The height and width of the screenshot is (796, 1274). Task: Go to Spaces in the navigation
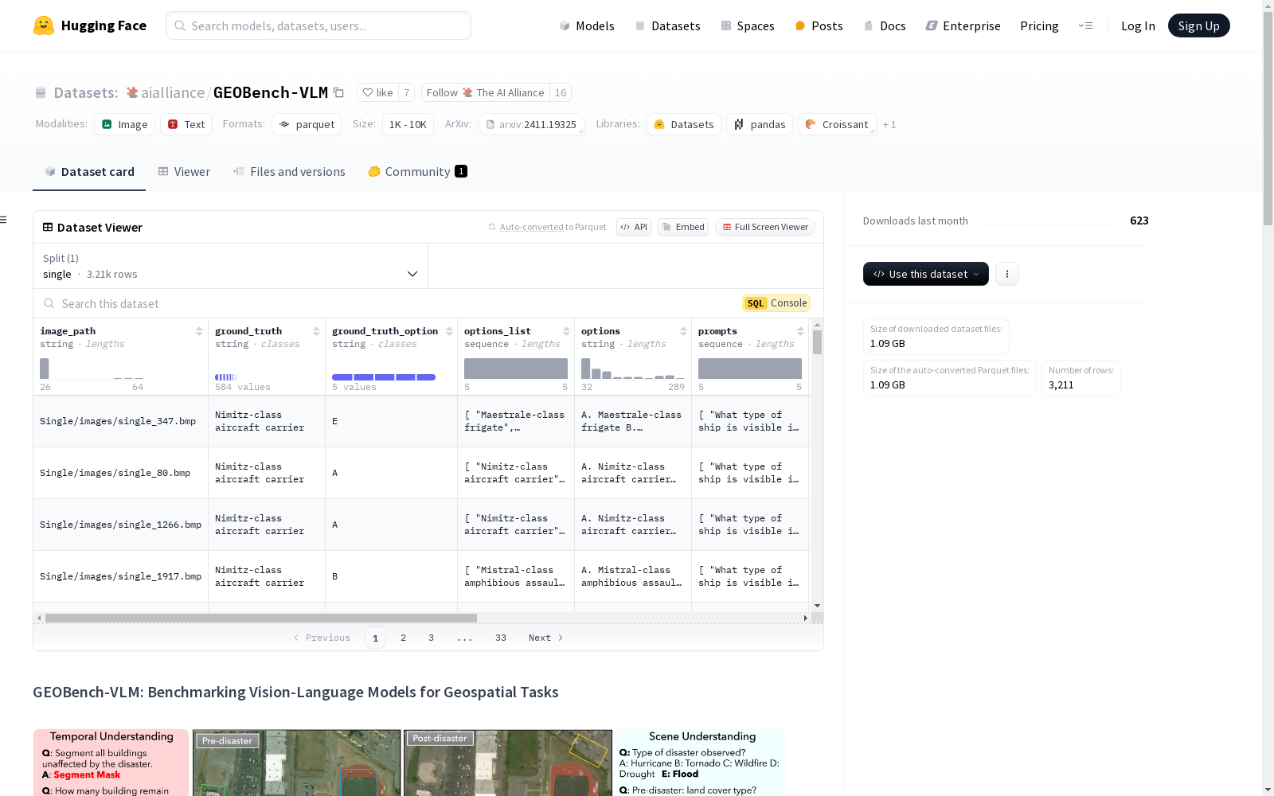[x=748, y=25]
